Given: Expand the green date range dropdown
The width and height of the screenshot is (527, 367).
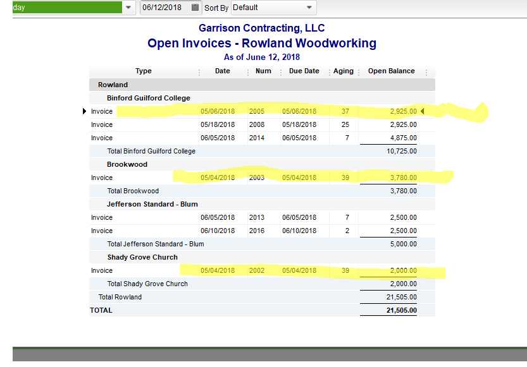Looking at the screenshot, I should click(x=128, y=8).
